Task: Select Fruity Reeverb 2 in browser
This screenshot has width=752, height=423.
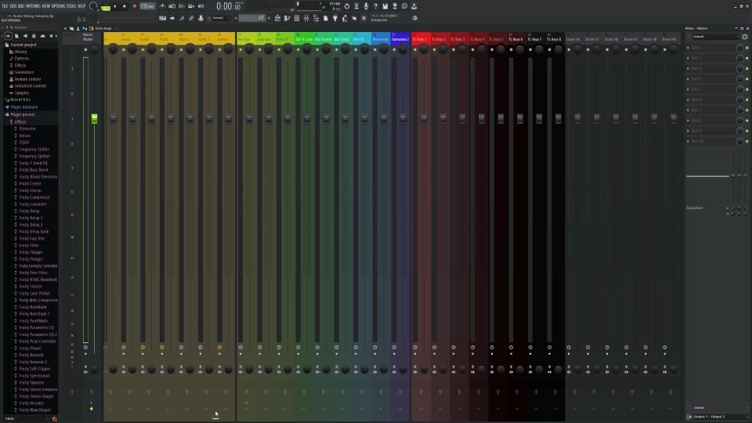Action: [x=33, y=362]
